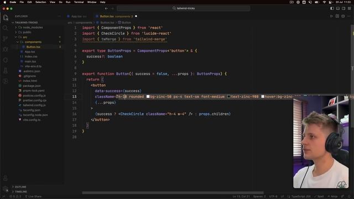Open the Run and Debug view

click(6, 49)
